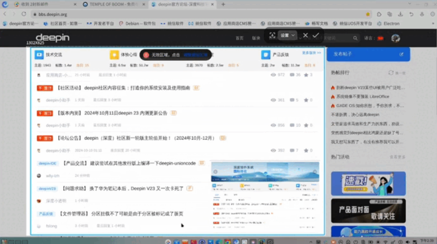Go back with the browser back arrow
The image size is (437, 244).
point(5,14)
